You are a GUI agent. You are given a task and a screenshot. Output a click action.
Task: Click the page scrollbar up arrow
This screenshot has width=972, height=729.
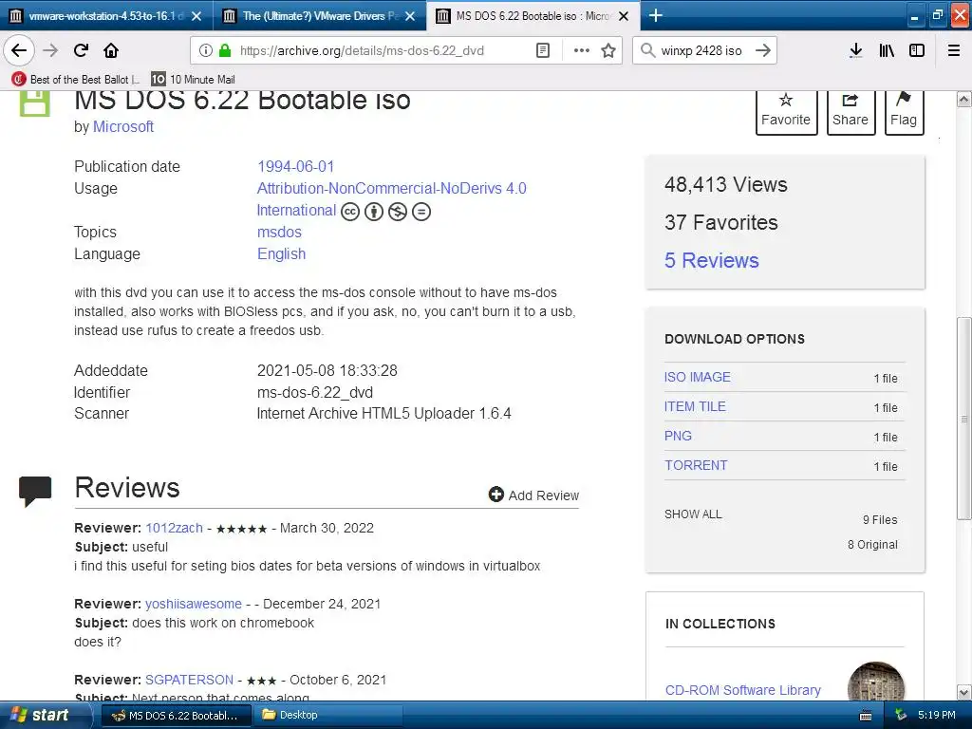(964, 99)
